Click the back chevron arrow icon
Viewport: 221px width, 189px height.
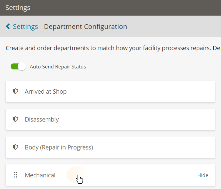pos(8,26)
